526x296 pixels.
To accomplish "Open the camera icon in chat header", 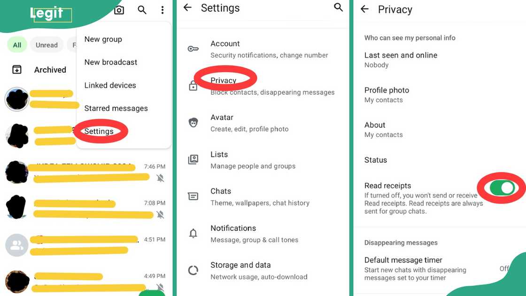I will (x=119, y=10).
